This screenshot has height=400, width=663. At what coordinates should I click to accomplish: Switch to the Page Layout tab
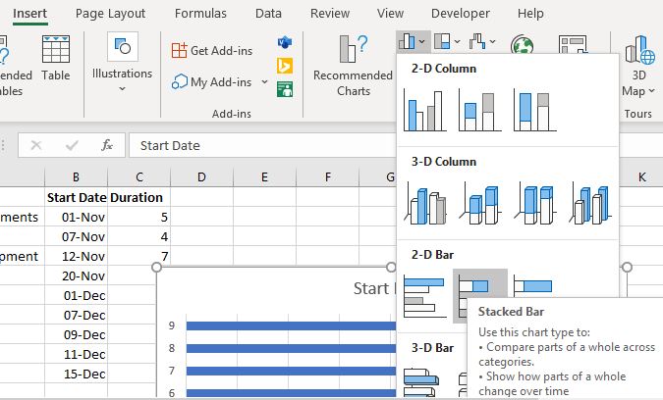point(110,14)
